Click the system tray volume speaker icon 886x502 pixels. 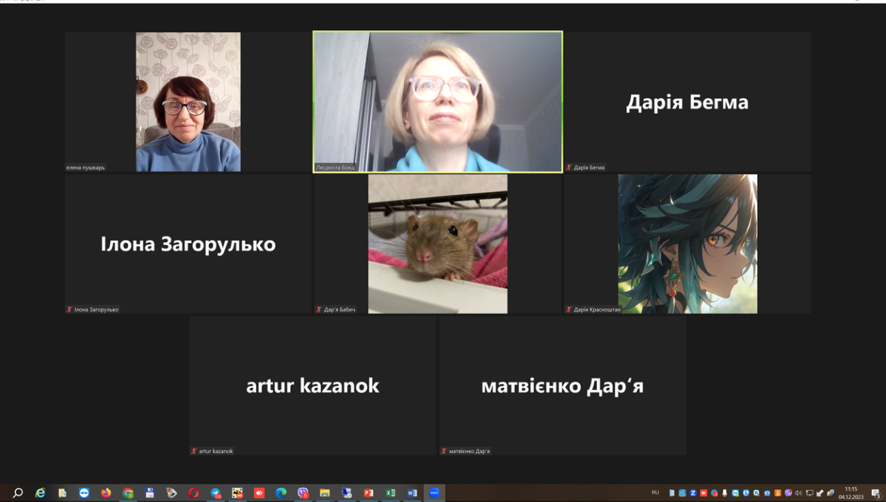coord(798,493)
